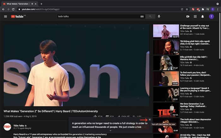Open To find work you love thumbnail
The image size is (221, 138).
166,78
